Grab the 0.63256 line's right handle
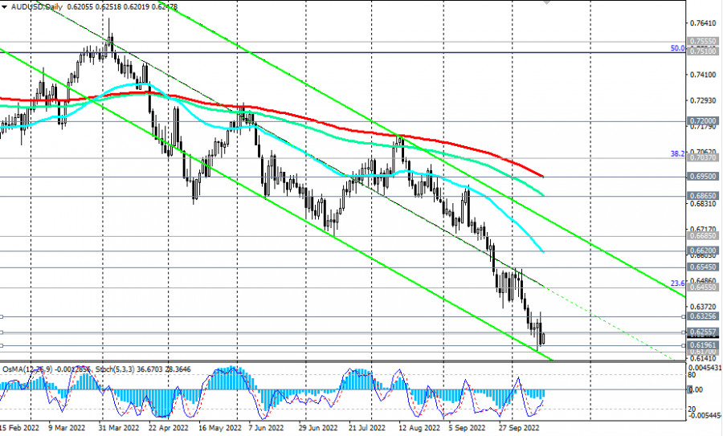The height and width of the screenshot is (436, 723). click(x=684, y=316)
